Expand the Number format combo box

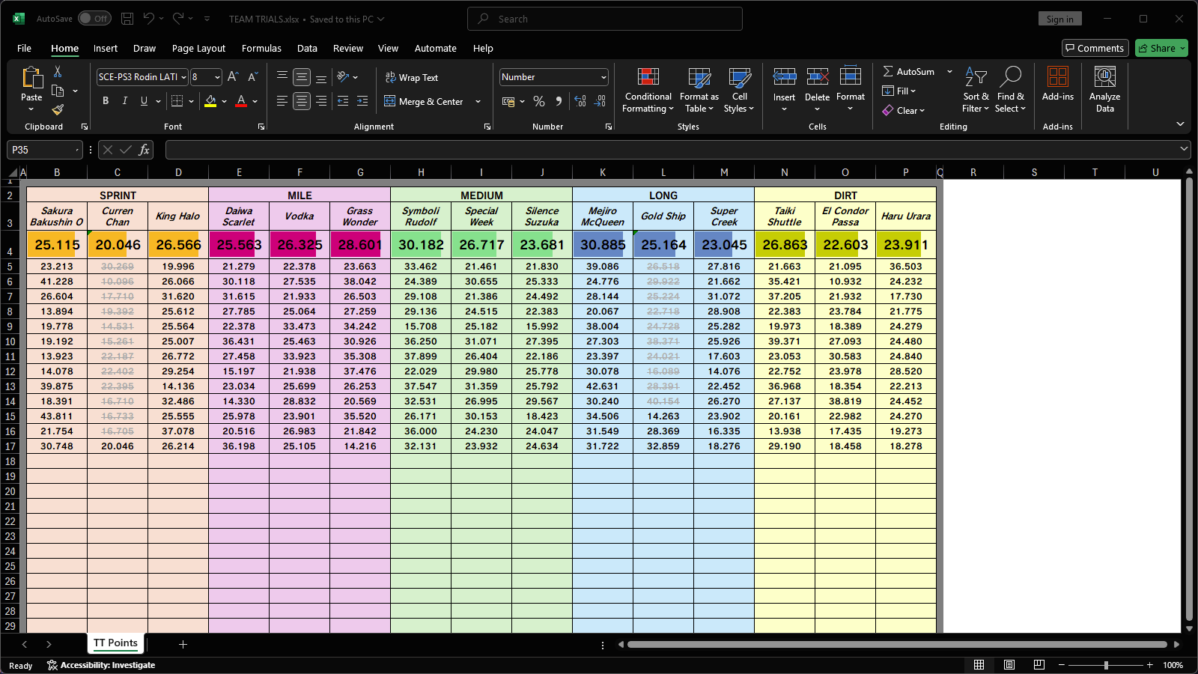coord(603,77)
